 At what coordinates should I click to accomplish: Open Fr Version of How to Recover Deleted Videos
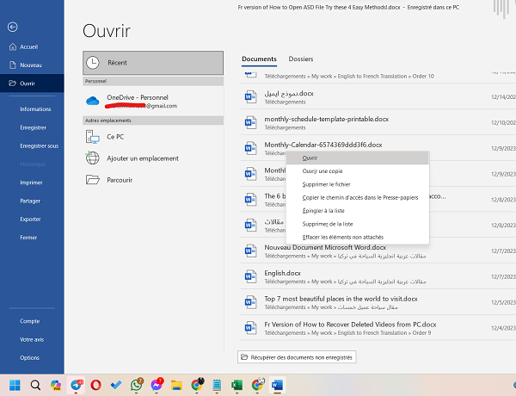pyautogui.click(x=350, y=325)
